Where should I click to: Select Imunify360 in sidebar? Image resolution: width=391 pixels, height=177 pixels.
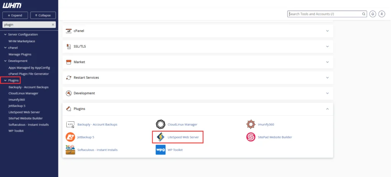[x=16, y=100]
